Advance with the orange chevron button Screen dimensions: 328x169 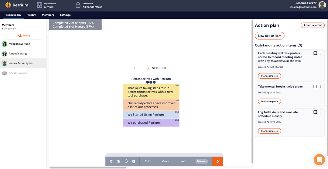(x=217, y=161)
